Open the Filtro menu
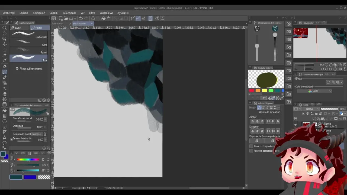 pyautogui.click(x=92, y=13)
